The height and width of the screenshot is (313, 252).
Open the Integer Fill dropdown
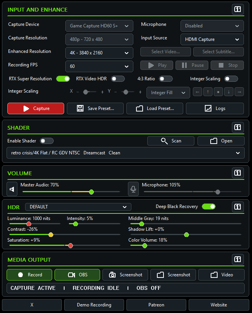pos(168,93)
